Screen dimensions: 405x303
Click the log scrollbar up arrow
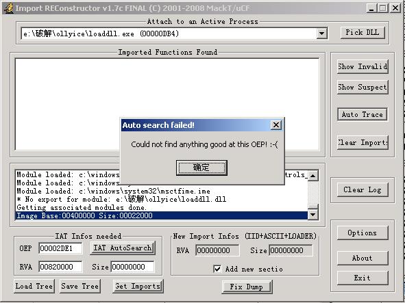313,176
